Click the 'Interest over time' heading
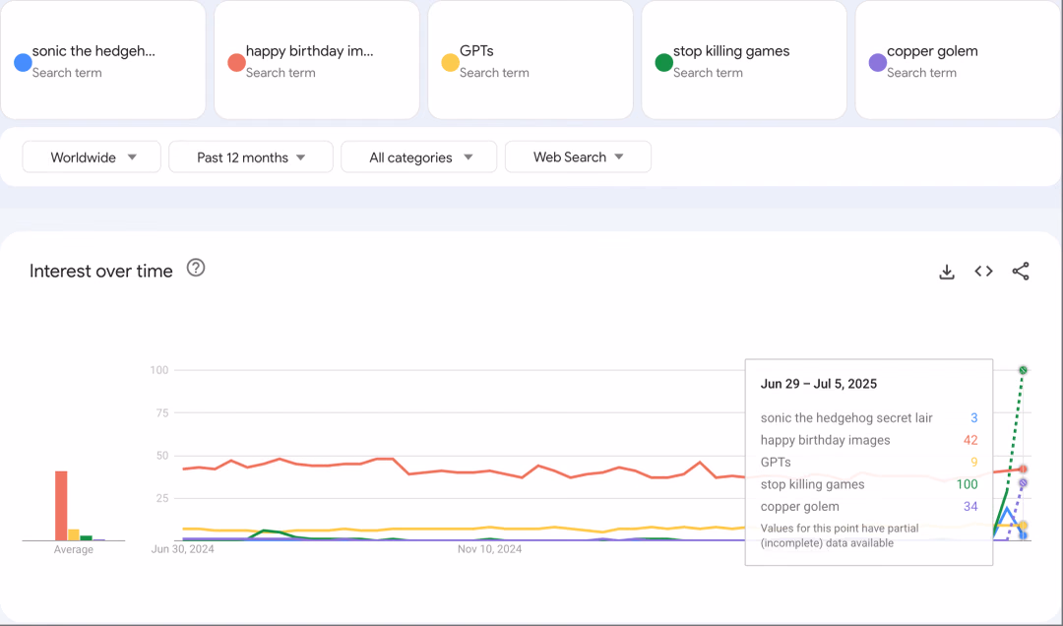This screenshot has width=1063, height=626. (x=101, y=271)
